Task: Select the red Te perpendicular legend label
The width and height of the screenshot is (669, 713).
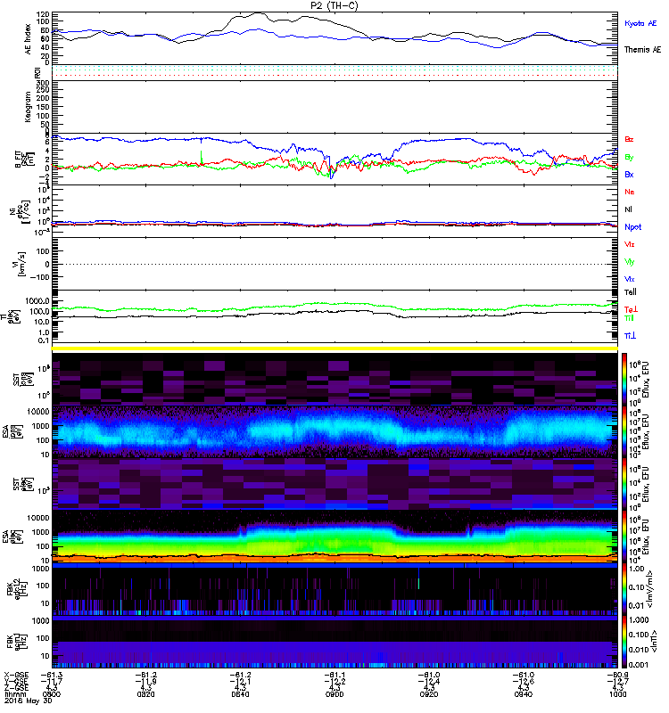Action: [x=631, y=309]
